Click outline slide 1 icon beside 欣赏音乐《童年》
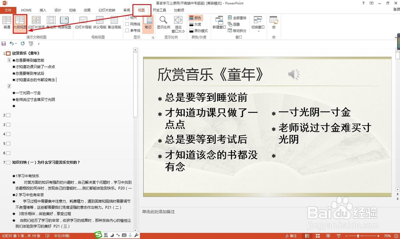The height and width of the screenshot is (239, 400). click(x=8, y=53)
